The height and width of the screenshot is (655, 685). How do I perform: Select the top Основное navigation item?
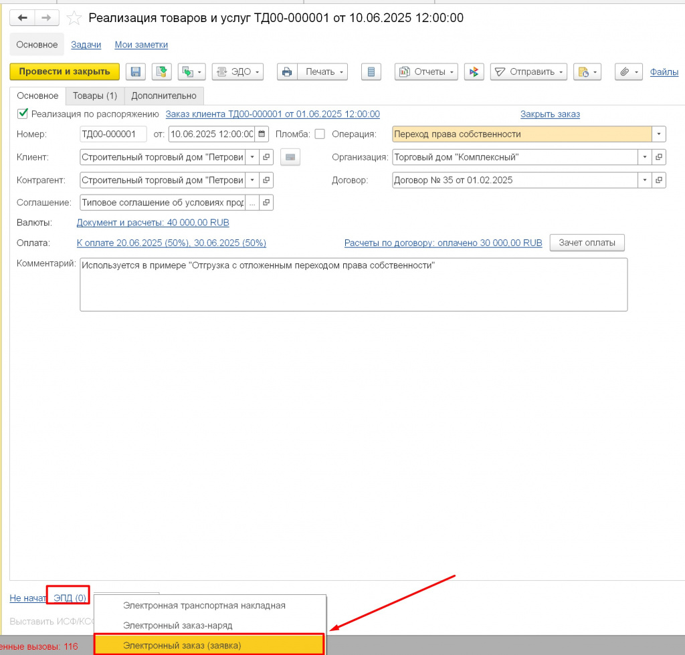(x=37, y=45)
